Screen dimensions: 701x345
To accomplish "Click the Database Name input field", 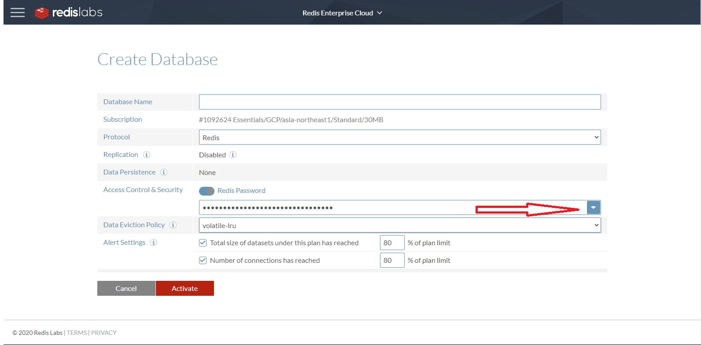I will click(399, 102).
